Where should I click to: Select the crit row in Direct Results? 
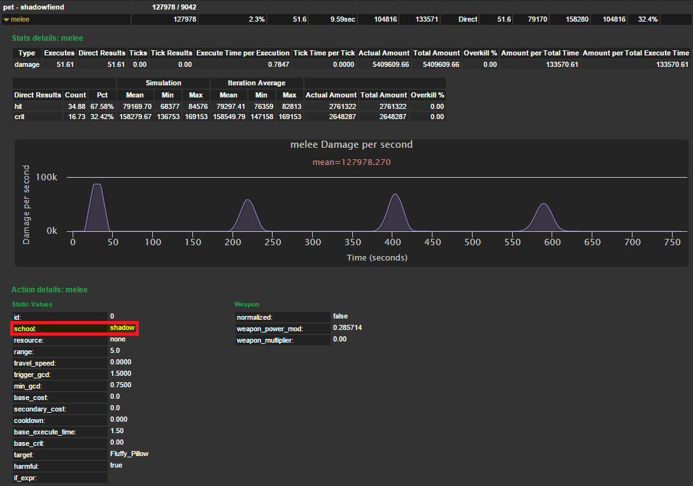tap(19, 117)
